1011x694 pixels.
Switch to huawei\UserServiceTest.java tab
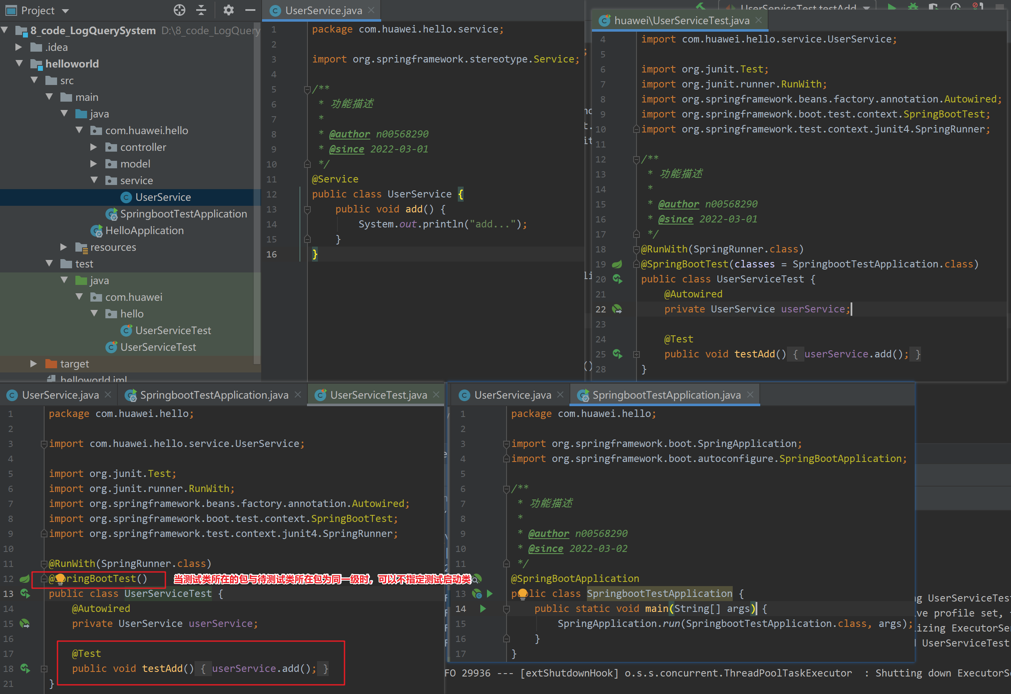[681, 20]
